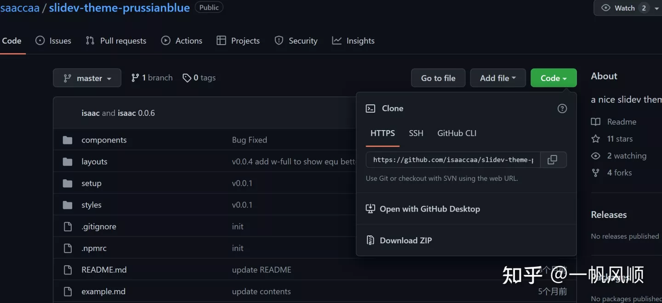
Task: Select the .gitignore file icon
Action: point(68,227)
